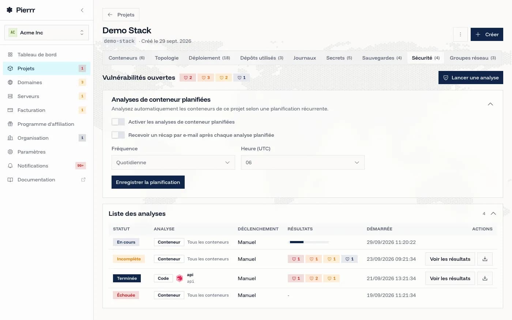Switch to the Topologie tab
Image resolution: width=512 pixels, height=320 pixels.
point(167,58)
